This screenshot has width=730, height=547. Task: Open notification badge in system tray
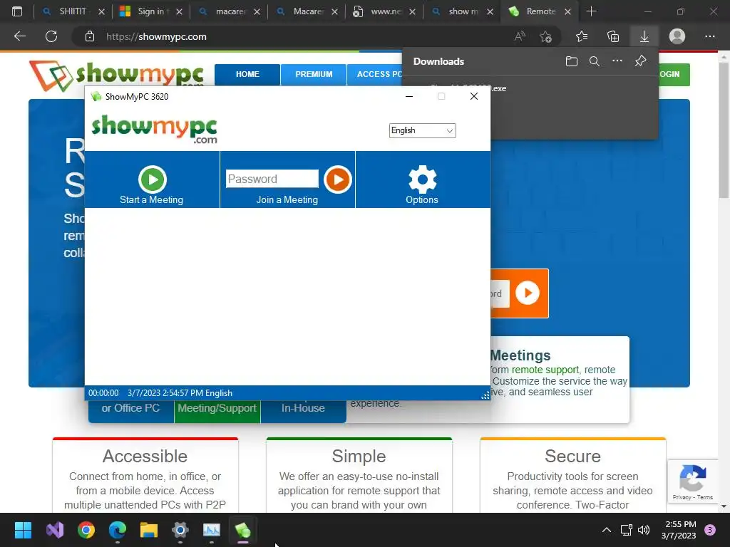(x=710, y=530)
